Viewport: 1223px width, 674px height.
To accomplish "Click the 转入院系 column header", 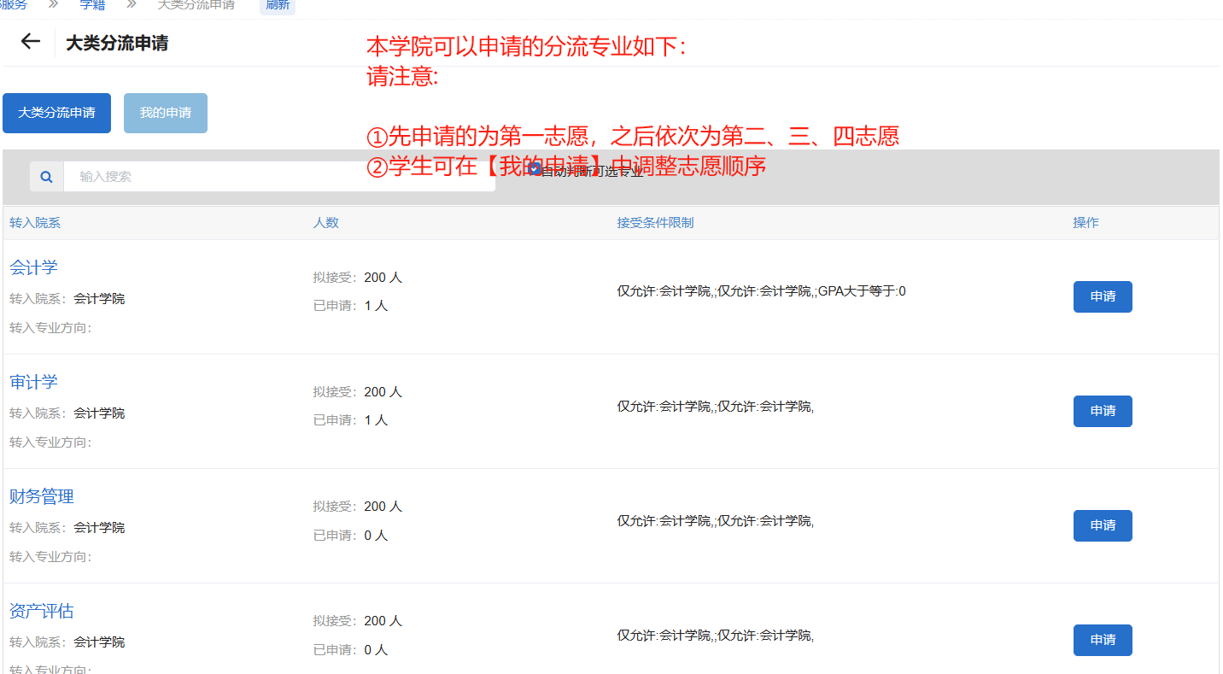I will [35, 223].
